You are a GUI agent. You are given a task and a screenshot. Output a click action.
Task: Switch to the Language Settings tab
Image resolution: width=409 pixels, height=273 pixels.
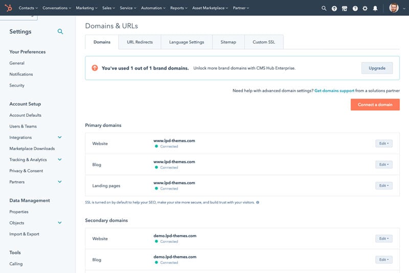point(187,42)
